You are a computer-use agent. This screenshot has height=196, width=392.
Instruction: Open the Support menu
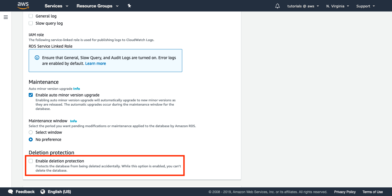coord(365,6)
